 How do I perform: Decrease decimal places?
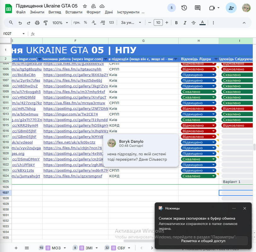click(x=94, y=23)
